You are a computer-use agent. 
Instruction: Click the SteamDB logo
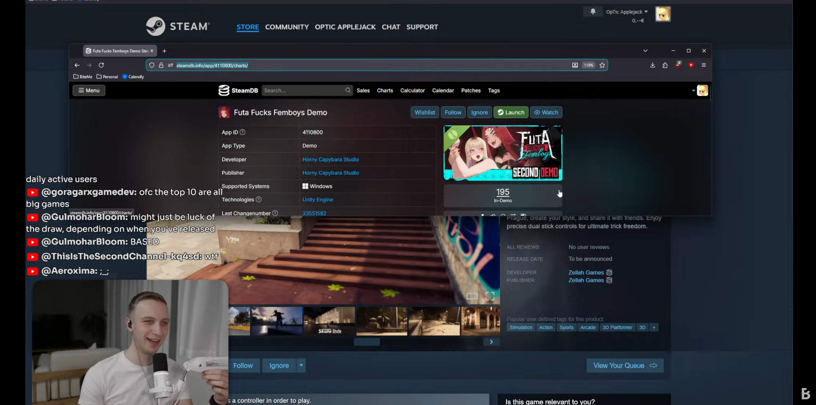238,90
